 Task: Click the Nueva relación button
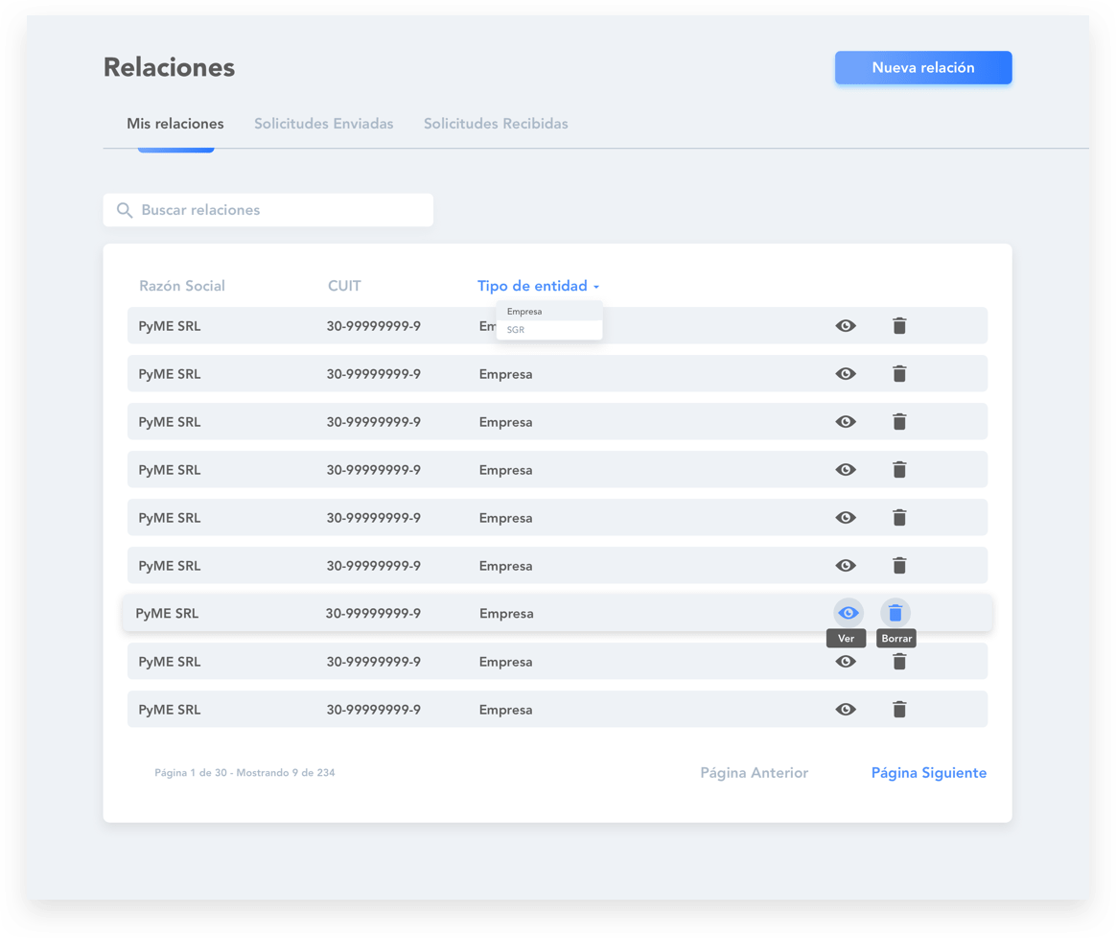(922, 68)
